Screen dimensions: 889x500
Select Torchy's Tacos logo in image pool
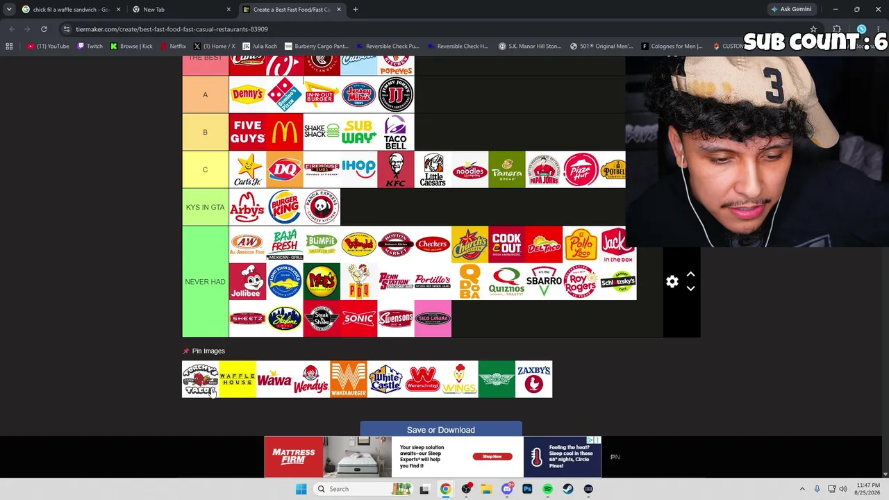[x=200, y=379]
